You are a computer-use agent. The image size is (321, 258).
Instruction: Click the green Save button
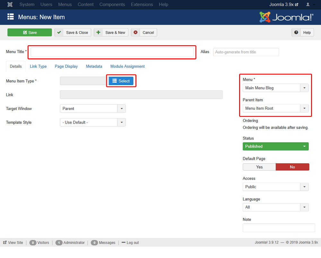tap(30, 32)
